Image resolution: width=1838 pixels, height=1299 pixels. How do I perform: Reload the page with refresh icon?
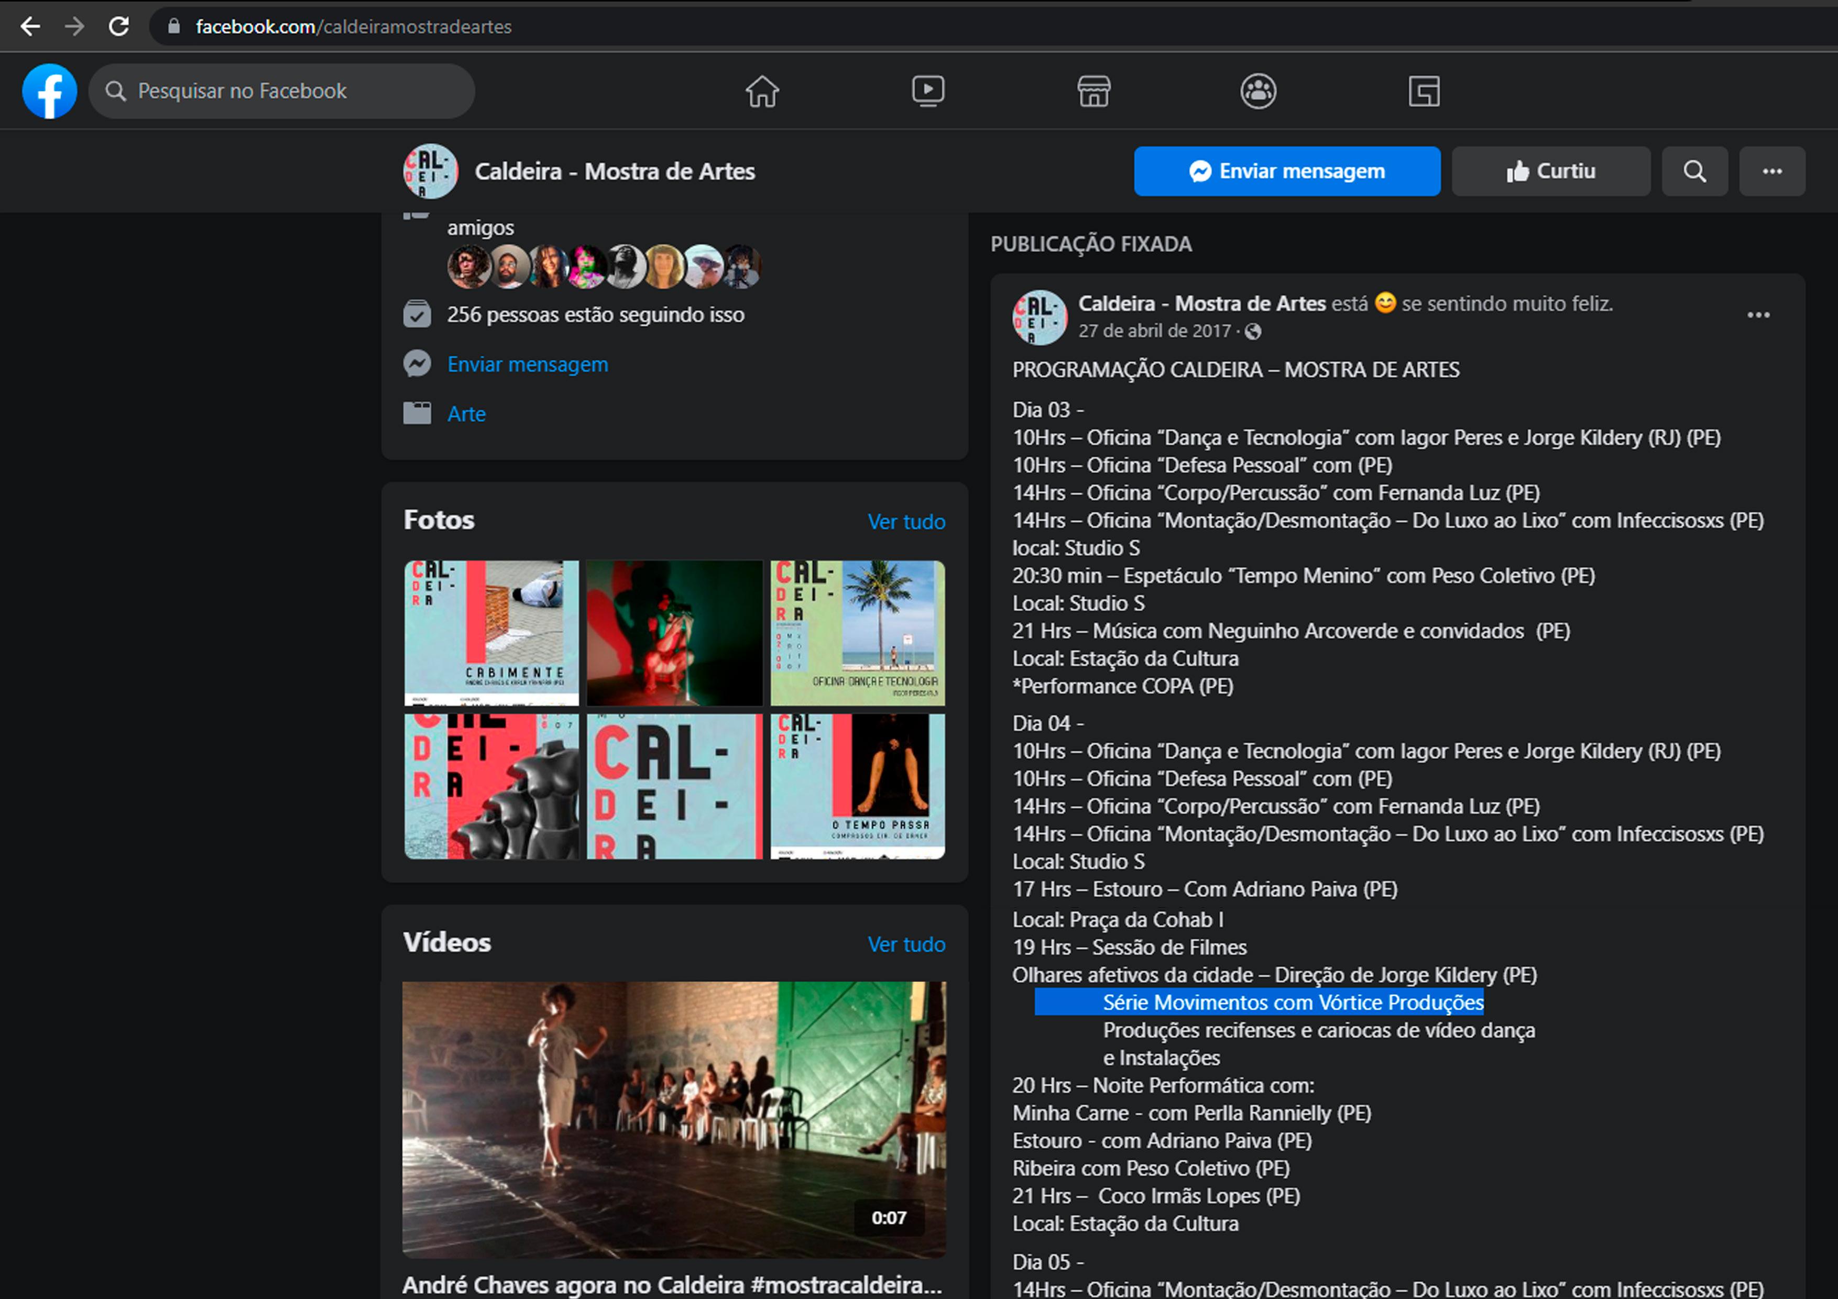pyautogui.click(x=119, y=26)
